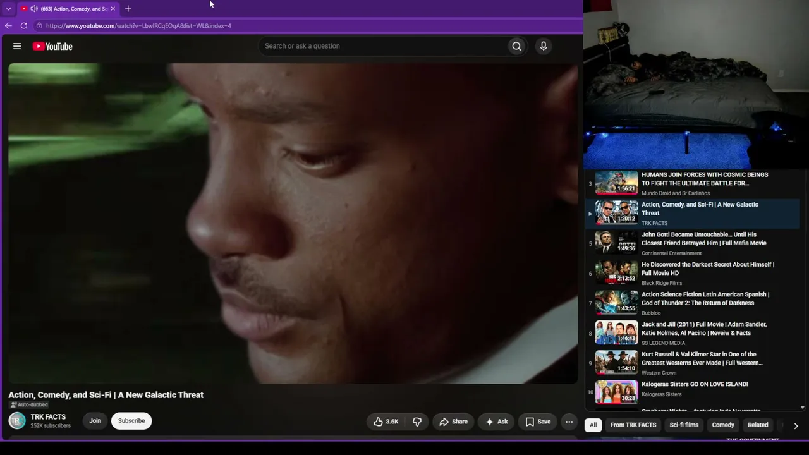The width and height of the screenshot is (809, 455).
Task: Select the Sci-fi films chip
Action: pyautogui.click(x=684, y=425)
